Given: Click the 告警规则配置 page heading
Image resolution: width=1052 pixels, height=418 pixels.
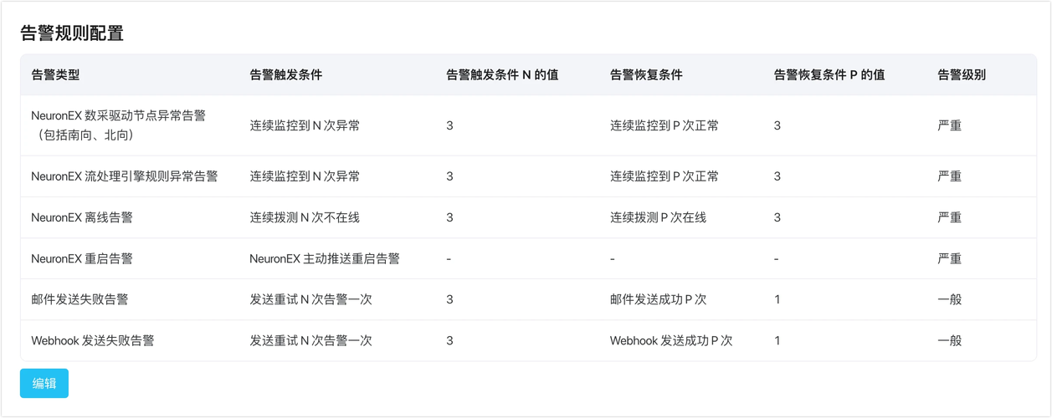Looking at the screenshot, I should 72,33.
